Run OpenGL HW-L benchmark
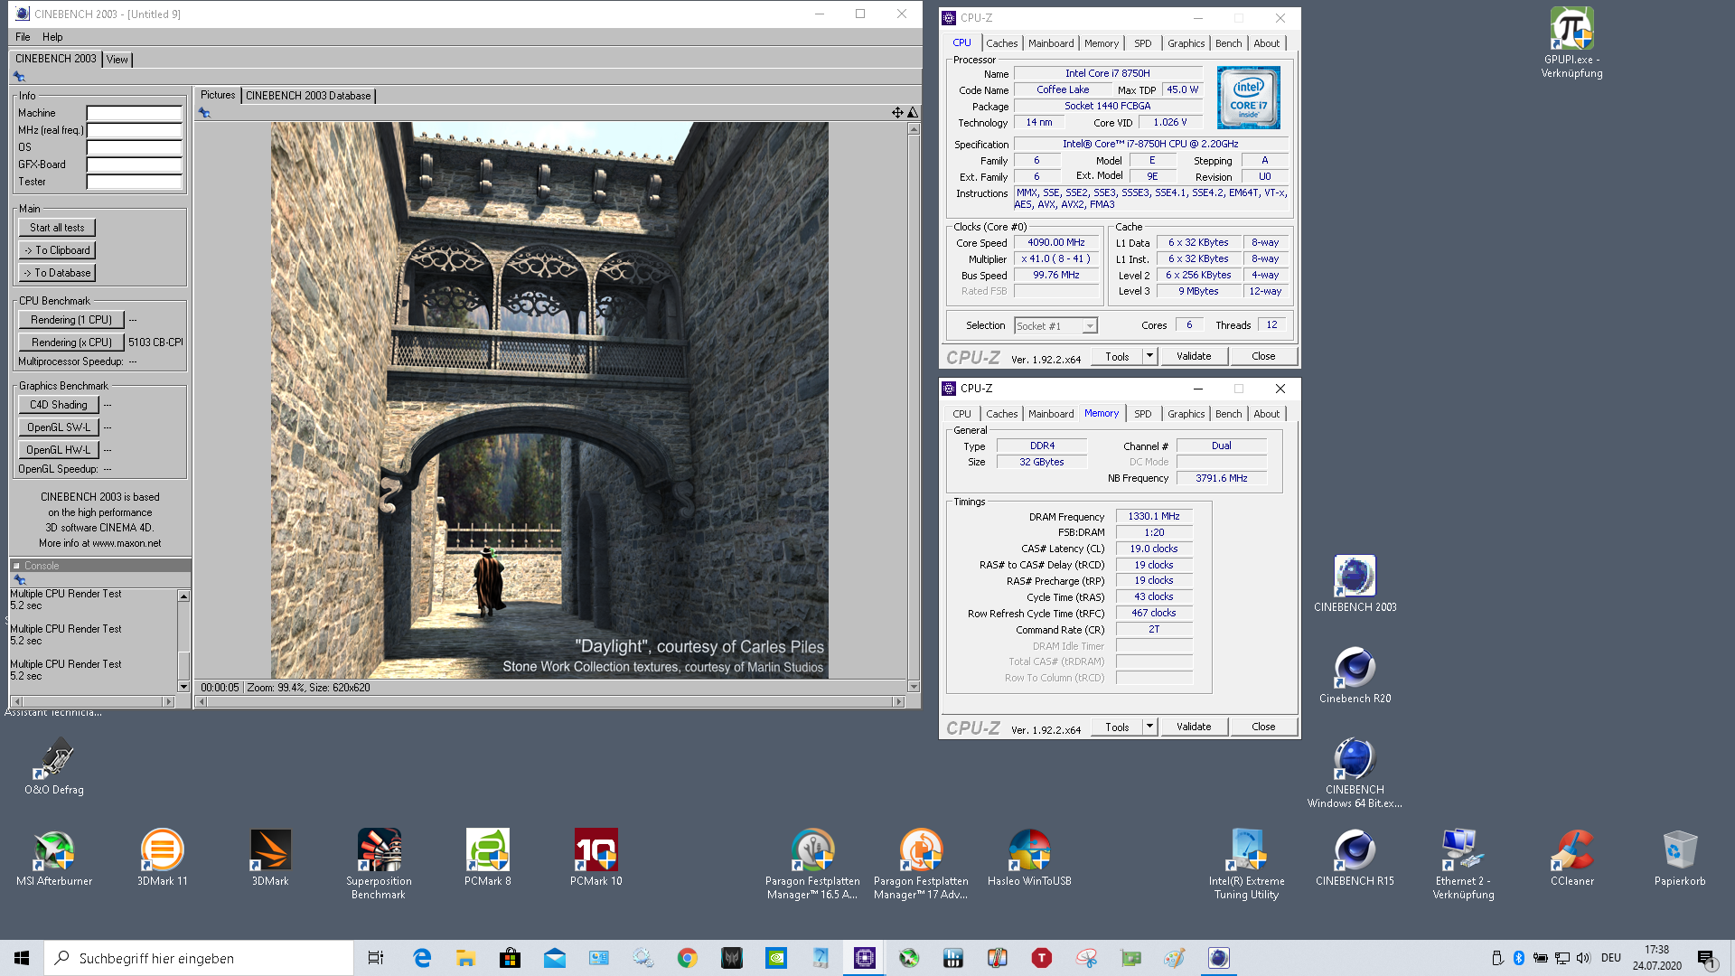The width and height of the screenshot is (1735, 976). coord(59,450)
